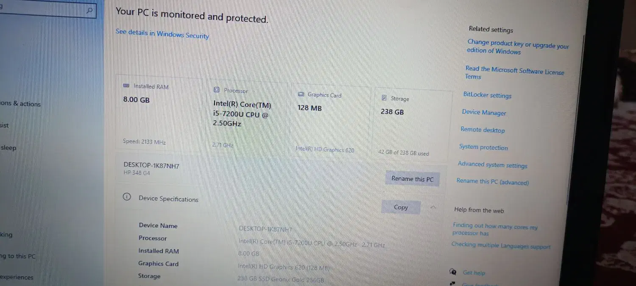
Task: Collapse Device Specifications with the chevron
Action: (x=433, y=207)
